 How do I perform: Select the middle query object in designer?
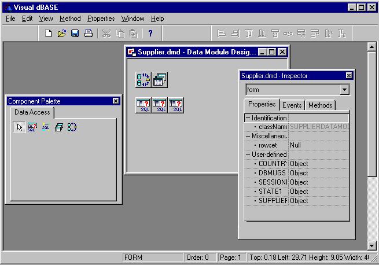(160, 105)
